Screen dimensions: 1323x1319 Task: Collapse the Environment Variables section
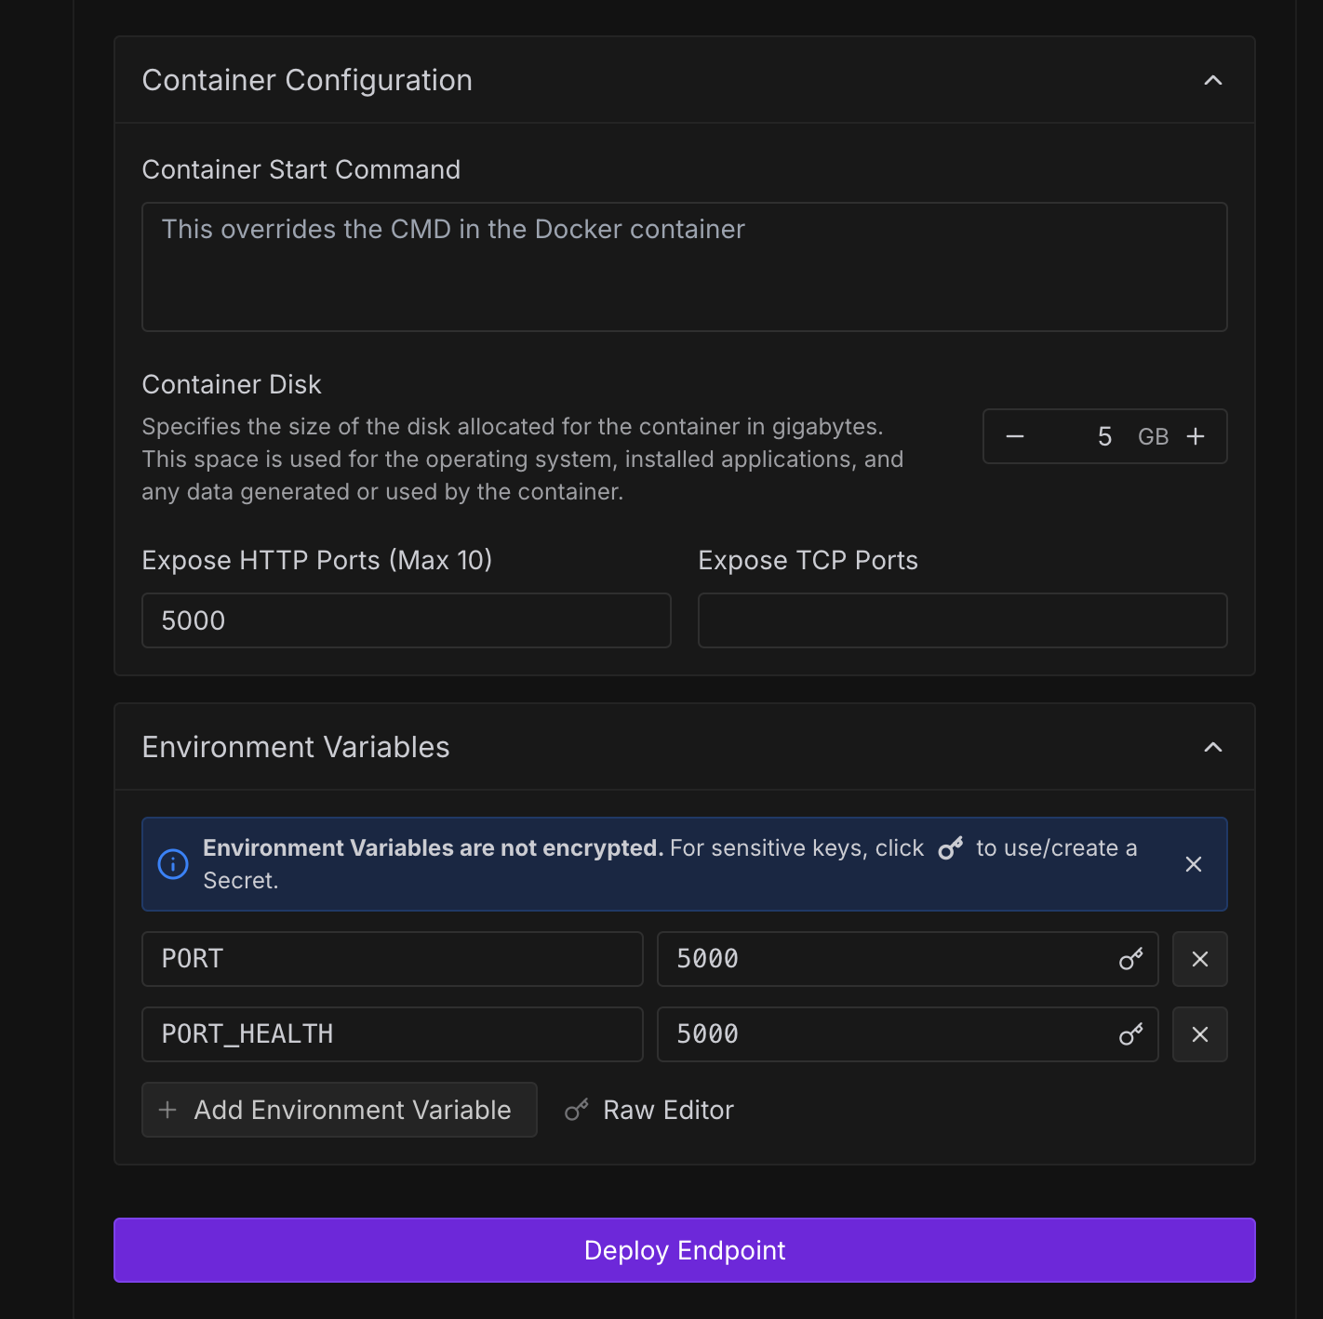(x=1212, y=747)
